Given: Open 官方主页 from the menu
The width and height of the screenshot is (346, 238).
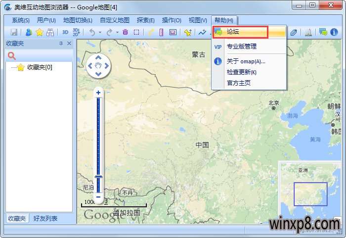Looking at the screenshot, I should click(249, 83).
